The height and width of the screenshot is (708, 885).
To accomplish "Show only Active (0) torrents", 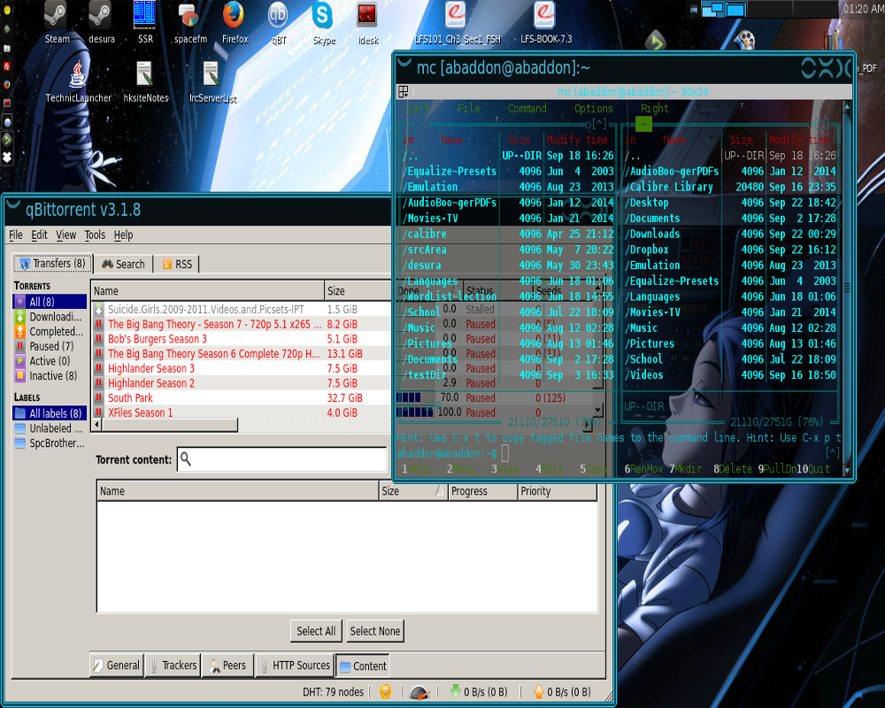I will tap(50, 361).
